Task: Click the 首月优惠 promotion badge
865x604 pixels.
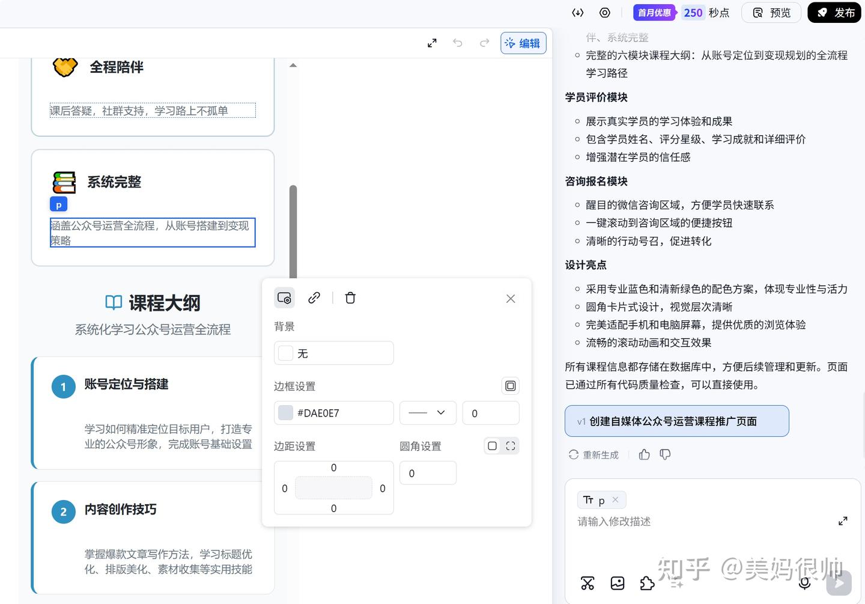Action: [654, 12]
